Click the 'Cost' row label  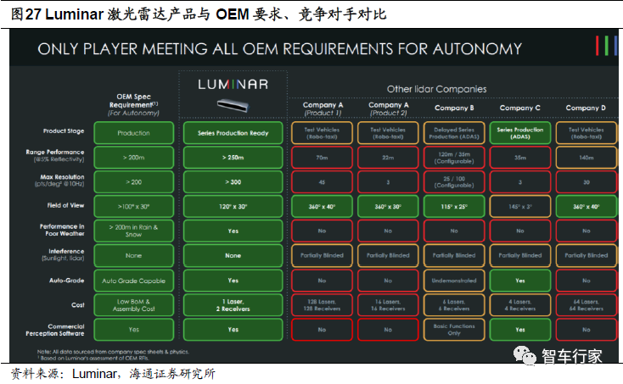click(x=78, y=305)
